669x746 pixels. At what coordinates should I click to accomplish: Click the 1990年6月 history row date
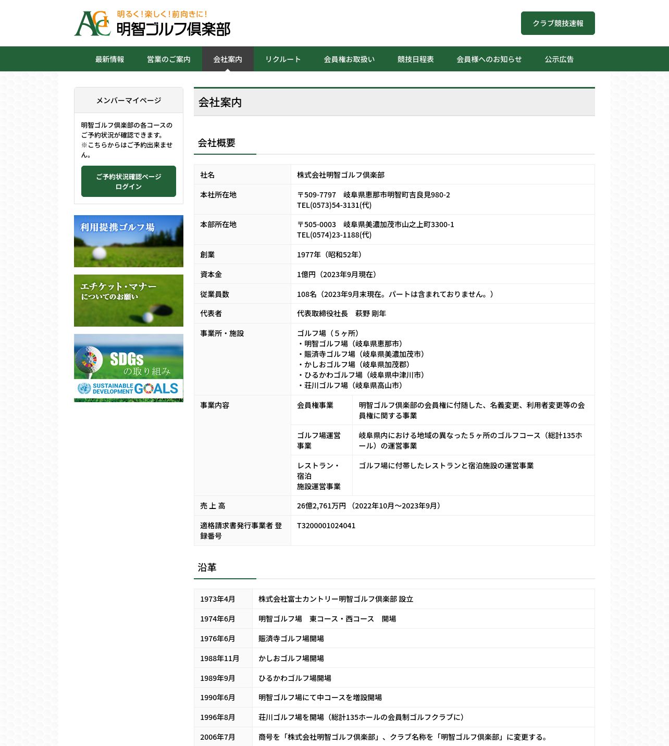(218, 698)
